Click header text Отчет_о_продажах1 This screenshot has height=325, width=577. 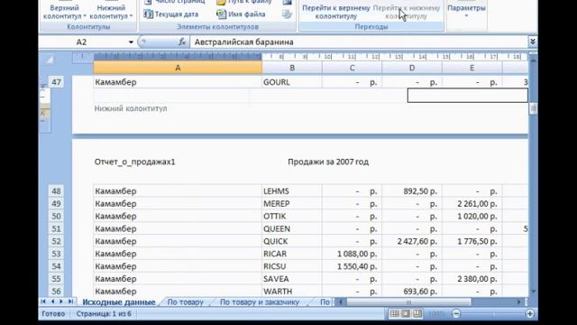134,162
